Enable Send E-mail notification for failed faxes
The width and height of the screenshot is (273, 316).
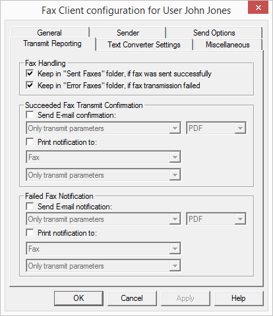point(30,206)
